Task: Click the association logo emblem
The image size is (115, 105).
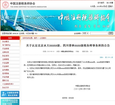Action: [x=5, y=5]
